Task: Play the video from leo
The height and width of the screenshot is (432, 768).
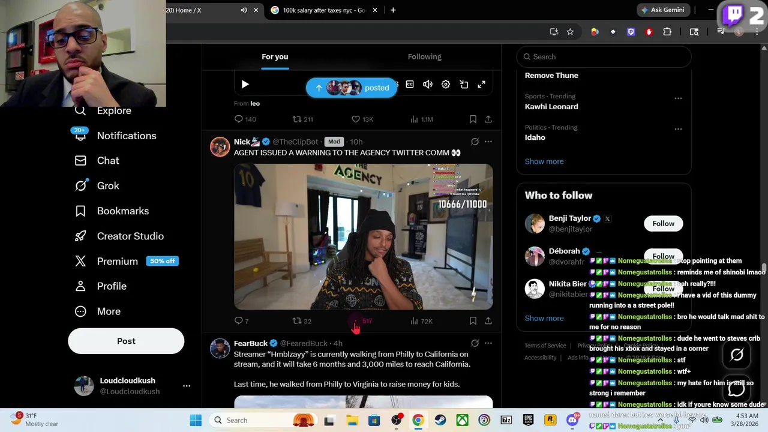Action: (x=245, y=85)
